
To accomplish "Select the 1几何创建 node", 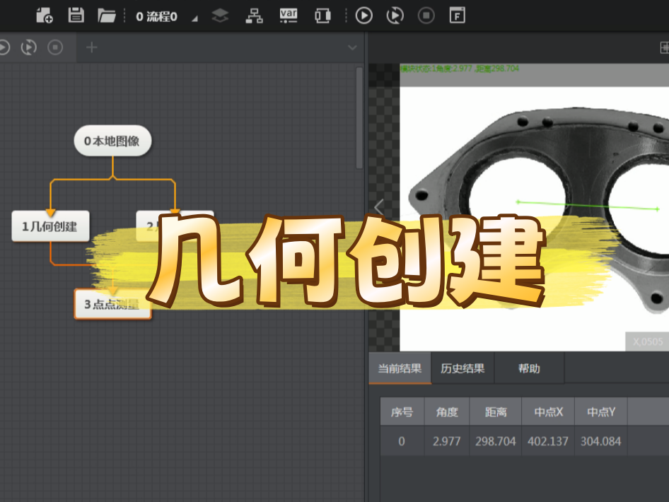I will coord(50,226).
